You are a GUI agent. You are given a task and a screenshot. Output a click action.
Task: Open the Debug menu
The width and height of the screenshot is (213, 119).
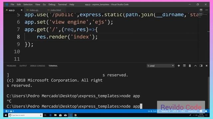[x=52, y=4]
